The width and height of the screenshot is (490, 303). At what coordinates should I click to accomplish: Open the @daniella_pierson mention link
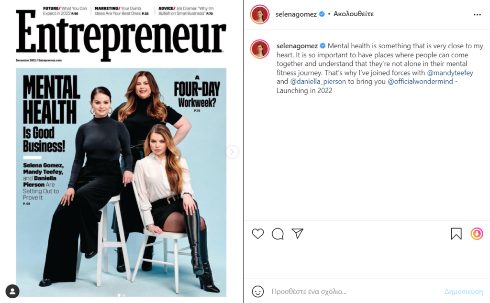(x=318, y=81)
